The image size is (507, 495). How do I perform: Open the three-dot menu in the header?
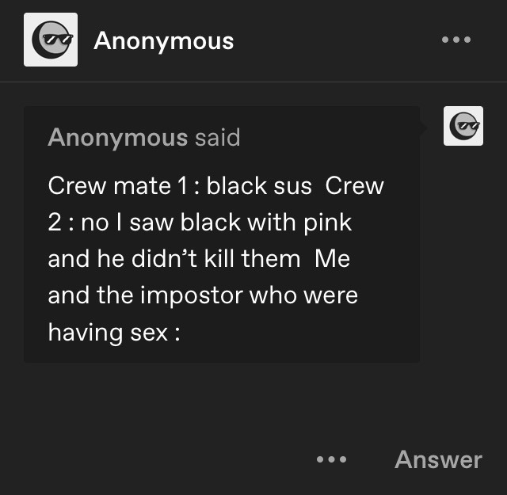click(456, 40)
